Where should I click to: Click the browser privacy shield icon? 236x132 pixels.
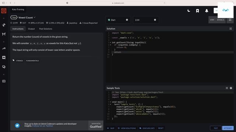tap(67, 3)
